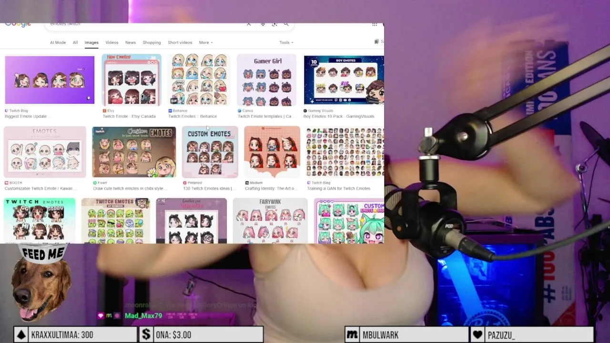The width and height of the screenshot is (610, 343).
Task: Open the News tab
Action: 130,42
